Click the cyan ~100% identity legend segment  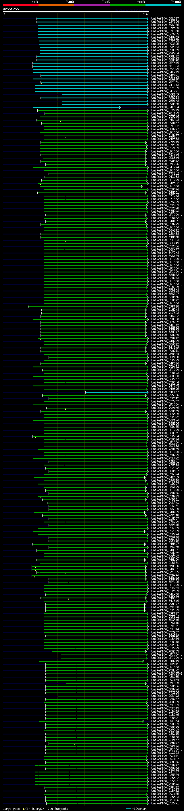click(164, 5)
